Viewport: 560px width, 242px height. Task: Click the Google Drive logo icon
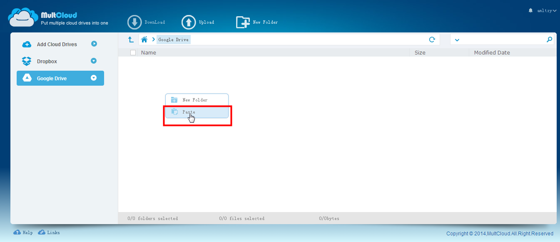tap(27, 78)
